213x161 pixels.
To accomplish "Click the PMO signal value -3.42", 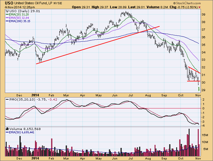I will point(53,100).
